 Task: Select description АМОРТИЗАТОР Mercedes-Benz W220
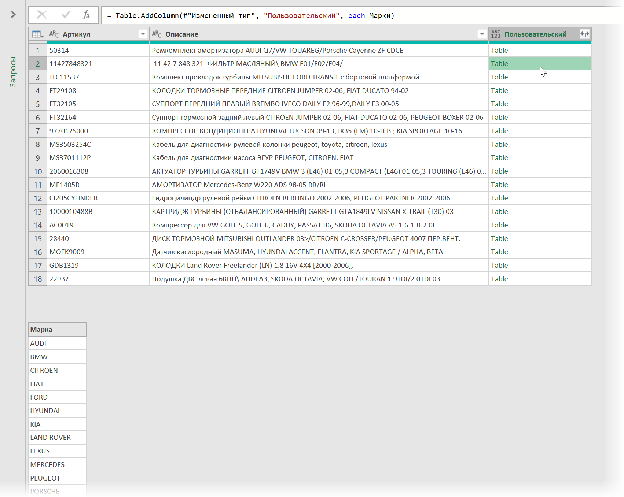319,185
